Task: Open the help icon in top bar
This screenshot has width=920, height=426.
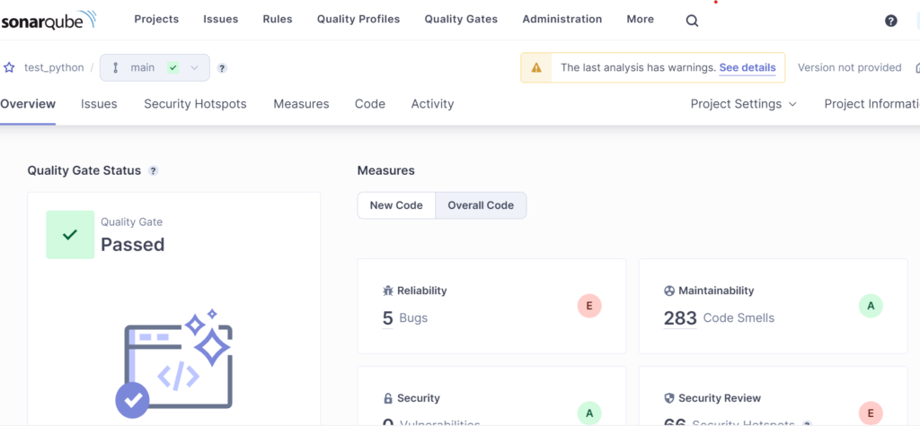Action: 890,21
